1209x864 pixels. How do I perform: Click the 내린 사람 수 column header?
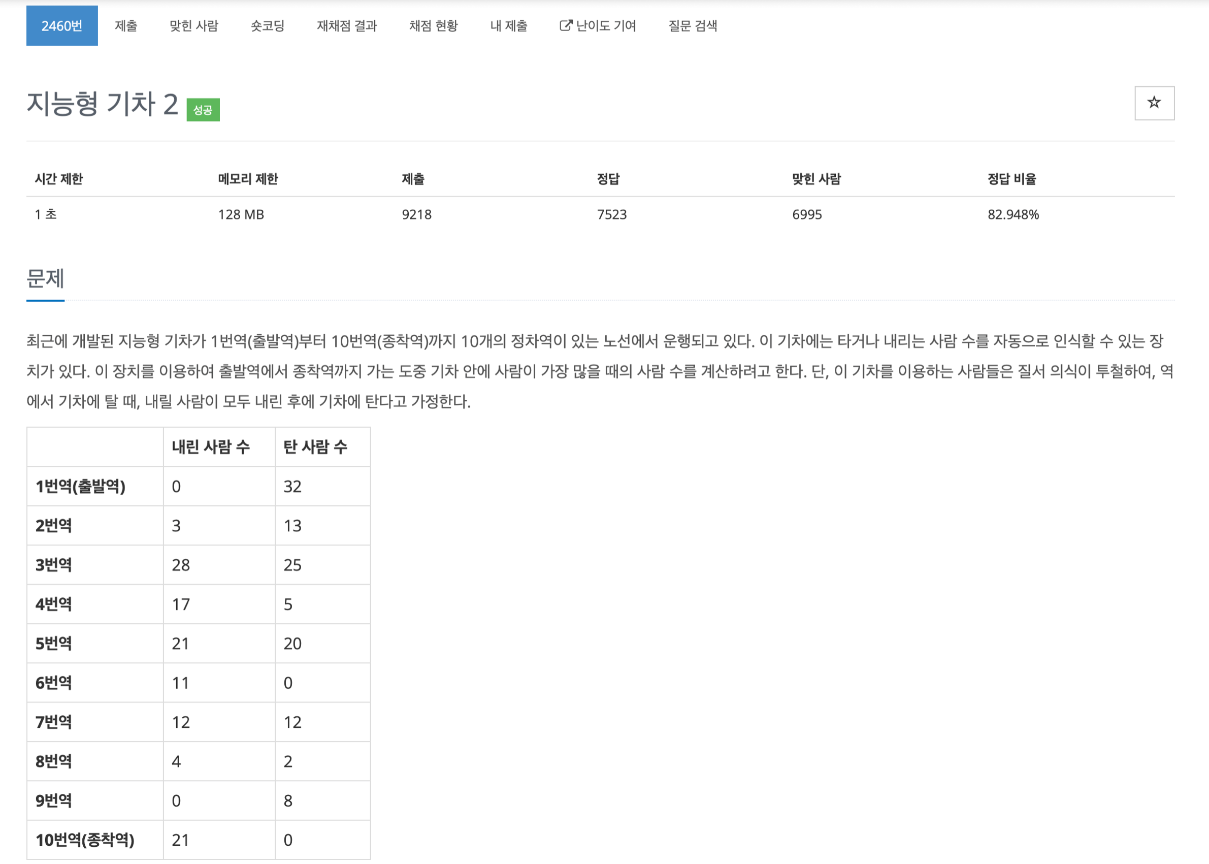coord(211,447)
